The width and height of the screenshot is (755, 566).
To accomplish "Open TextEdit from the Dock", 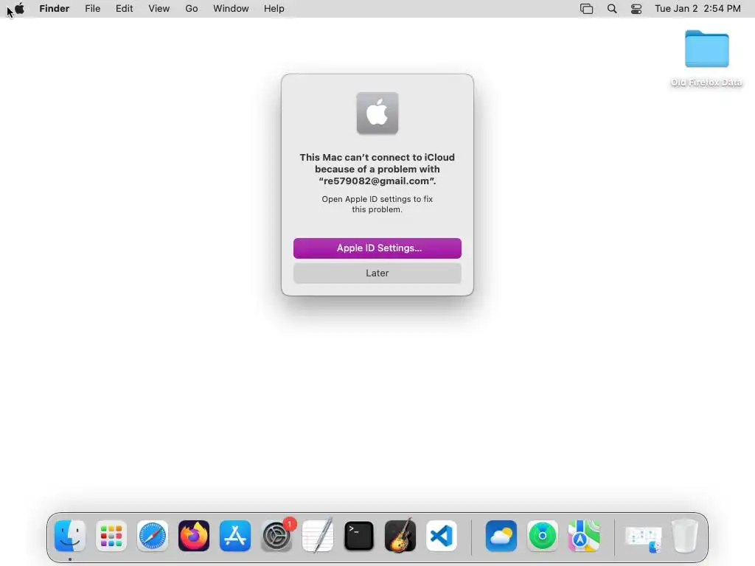I will tap(318, 536).
